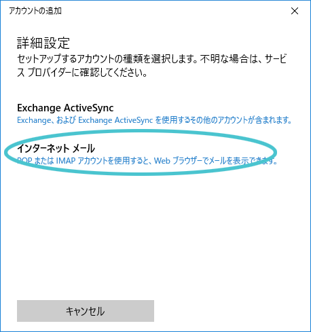Click the 詳細設定 heading

pos(43,43)
